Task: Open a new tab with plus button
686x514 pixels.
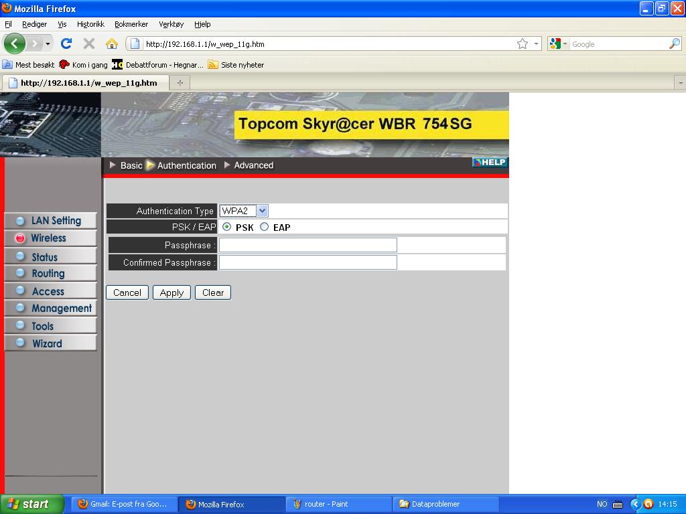Action: (x=180, y=82)
